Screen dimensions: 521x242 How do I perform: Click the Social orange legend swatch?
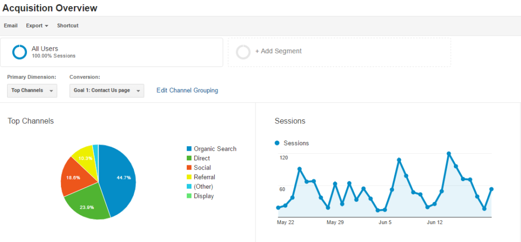pos(189,168)
